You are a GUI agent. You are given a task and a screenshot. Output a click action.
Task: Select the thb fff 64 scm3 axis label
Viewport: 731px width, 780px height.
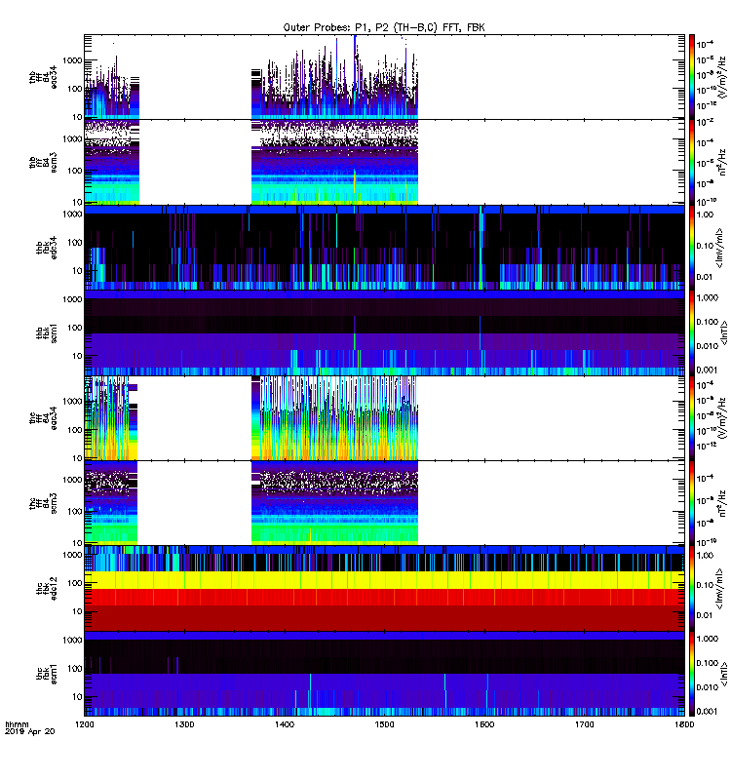tap(43, 162)
